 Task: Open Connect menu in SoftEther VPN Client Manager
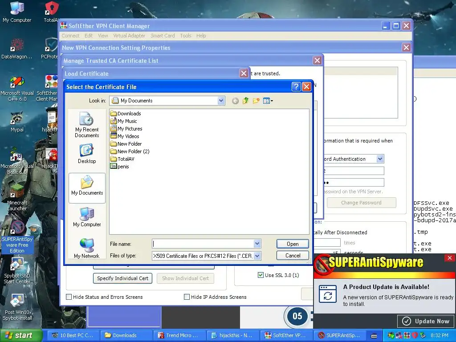pos(70,36)
